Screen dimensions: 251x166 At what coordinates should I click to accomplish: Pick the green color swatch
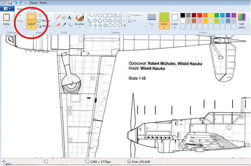pos(217,15)
